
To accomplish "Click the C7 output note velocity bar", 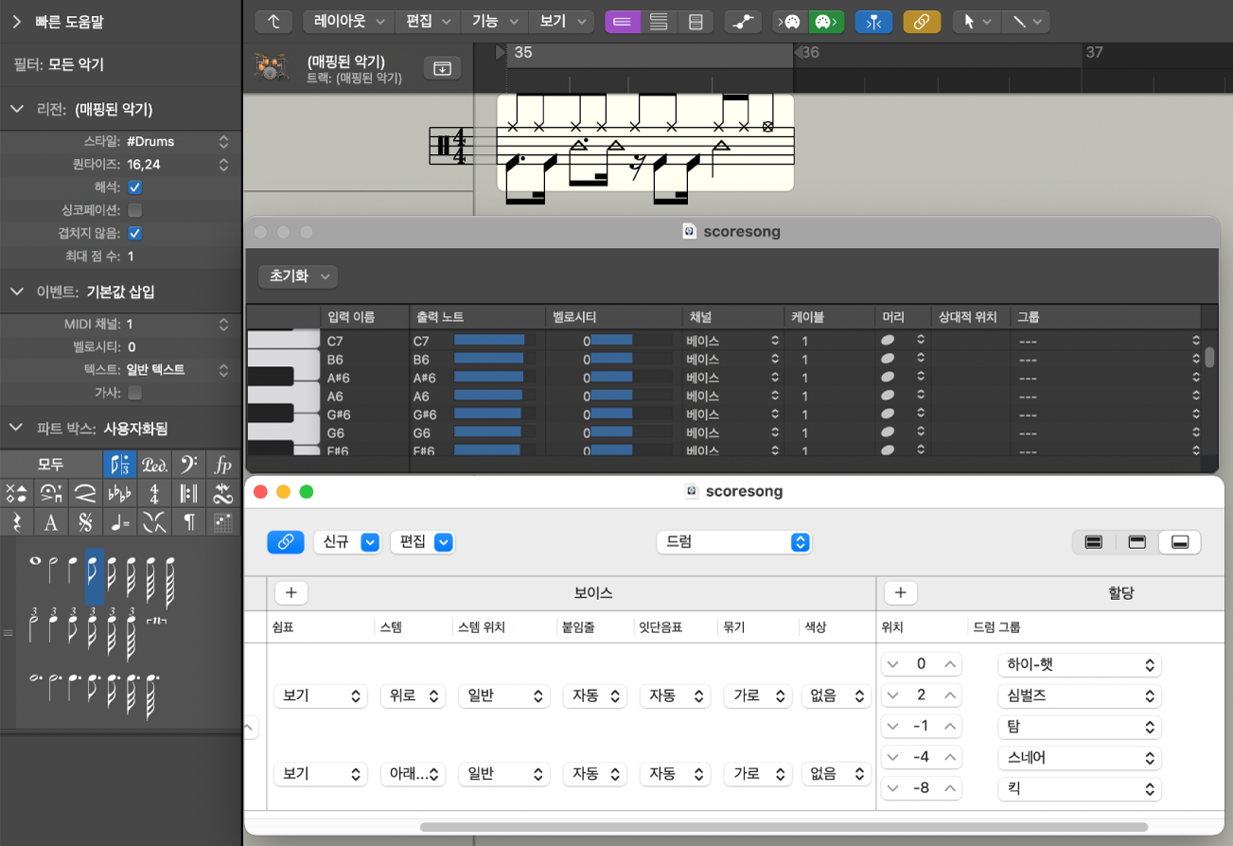I will (x=494, y=341).
